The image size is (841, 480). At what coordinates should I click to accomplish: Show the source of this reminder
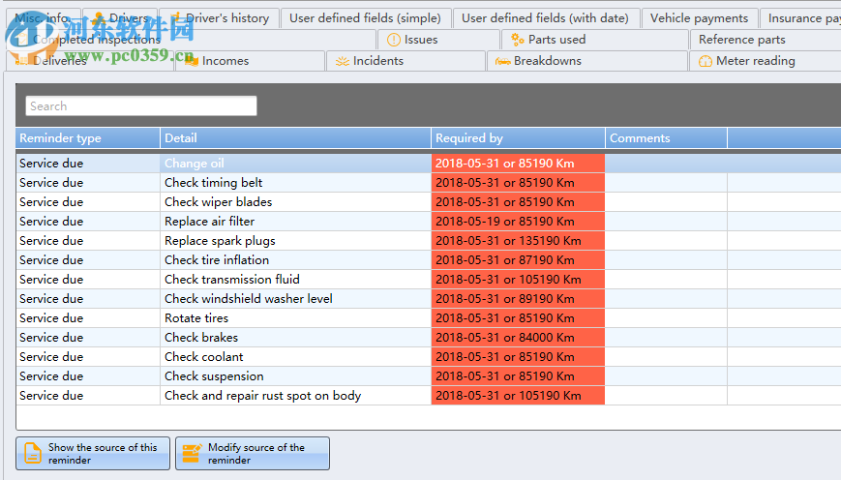[x=93, y=453]
